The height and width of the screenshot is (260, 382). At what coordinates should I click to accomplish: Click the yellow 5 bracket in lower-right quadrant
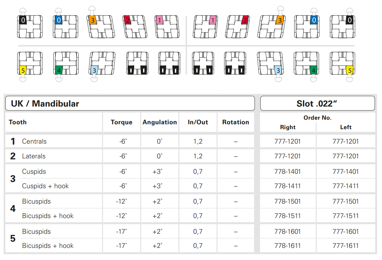click(342, 64)
